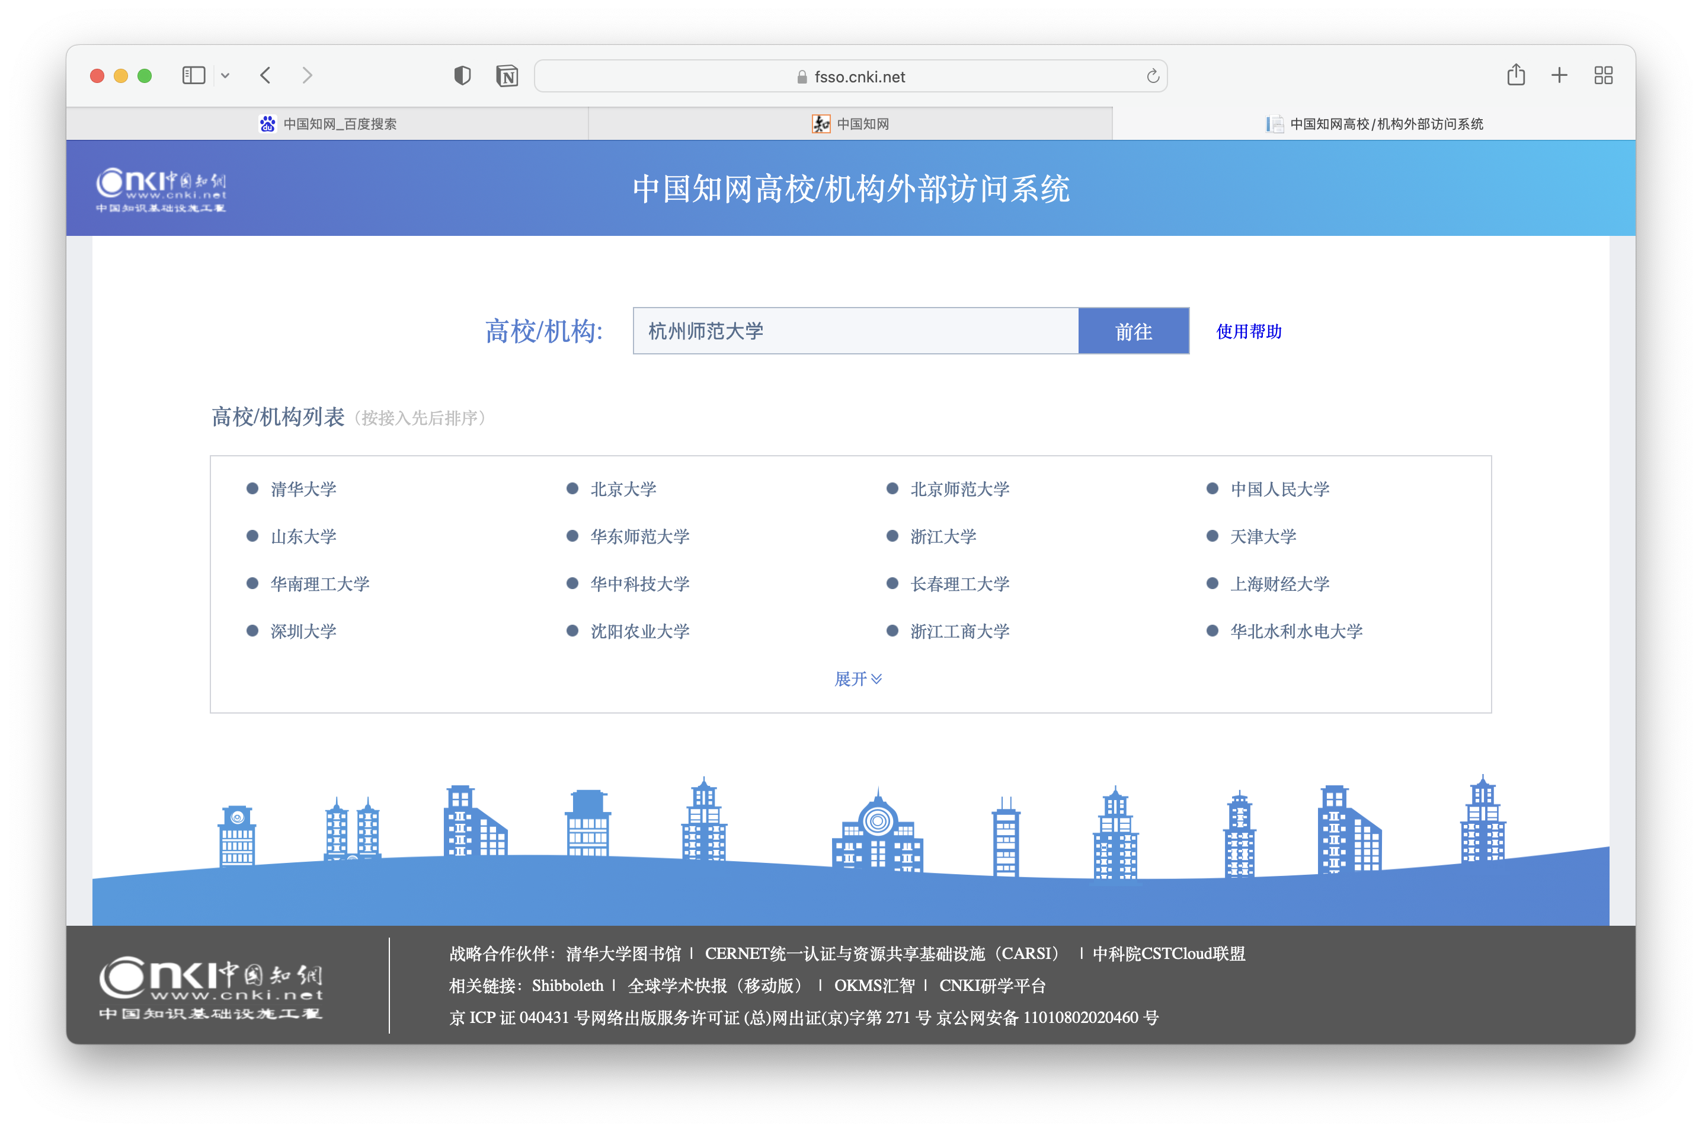Image resolution: width=1702 pixels, height=1132 pixels.
Task: Click the footer CNKI logo
Action: (211, 987)
